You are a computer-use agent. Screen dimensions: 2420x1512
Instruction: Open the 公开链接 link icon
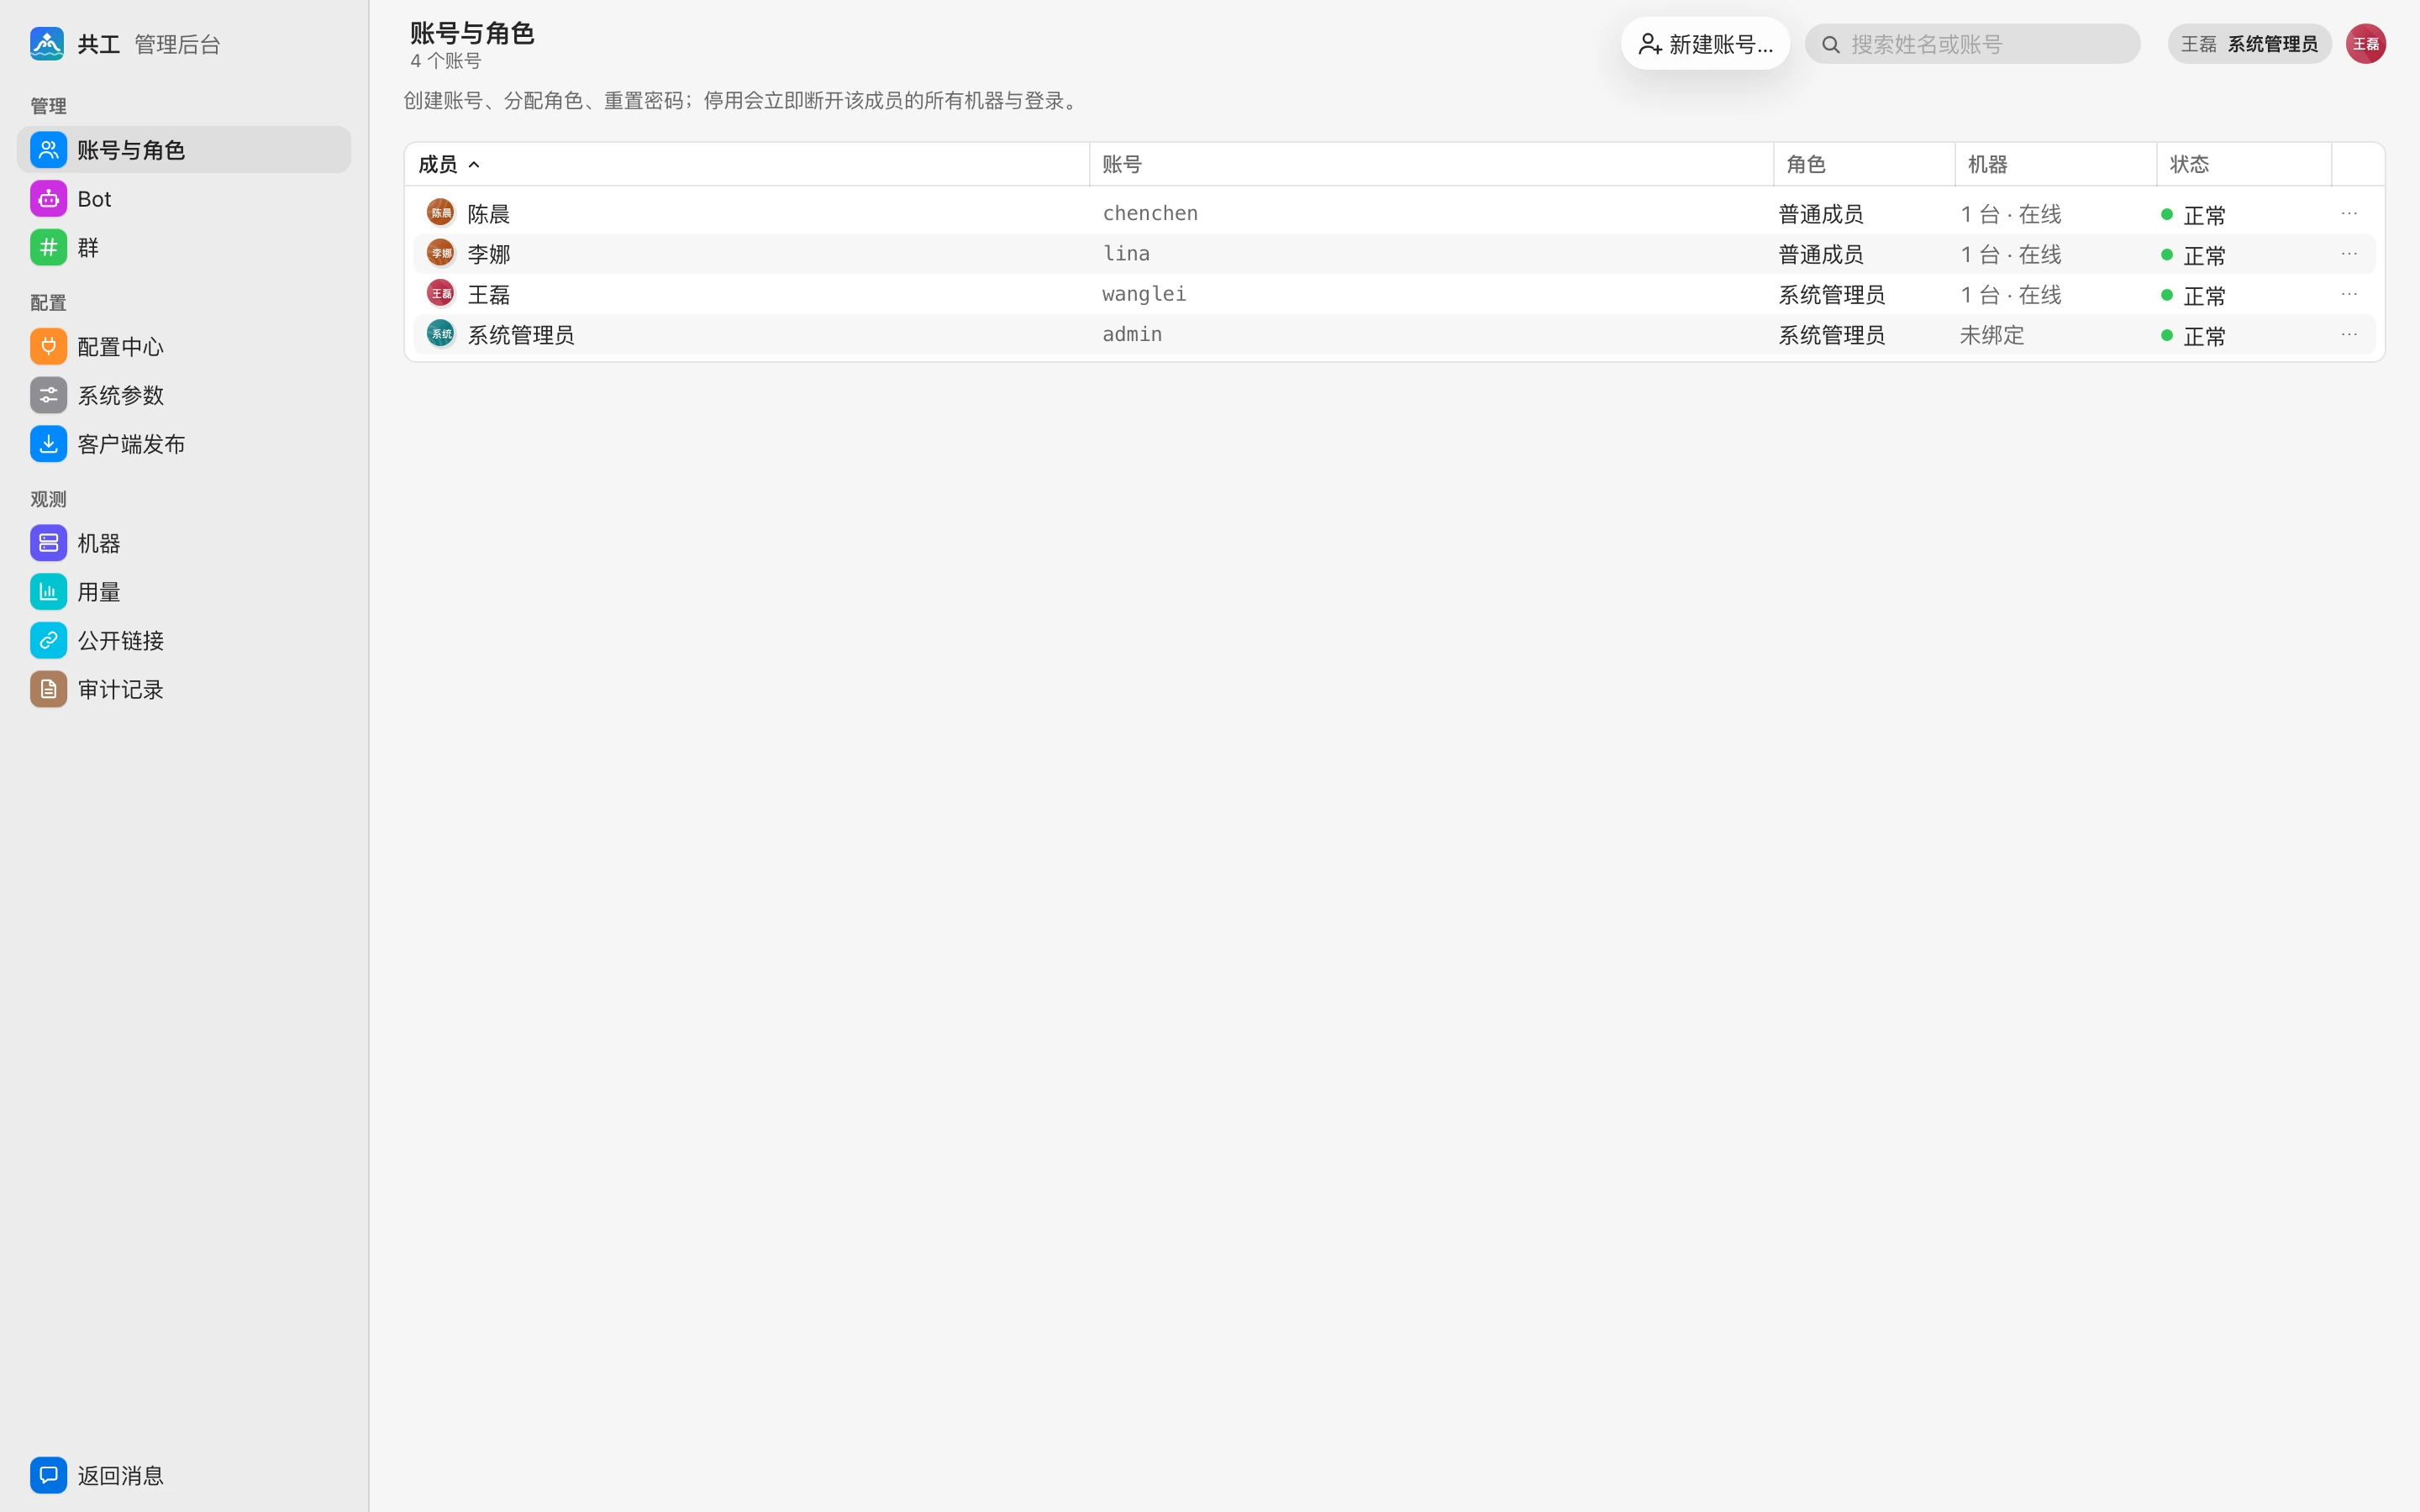point(48,640)
